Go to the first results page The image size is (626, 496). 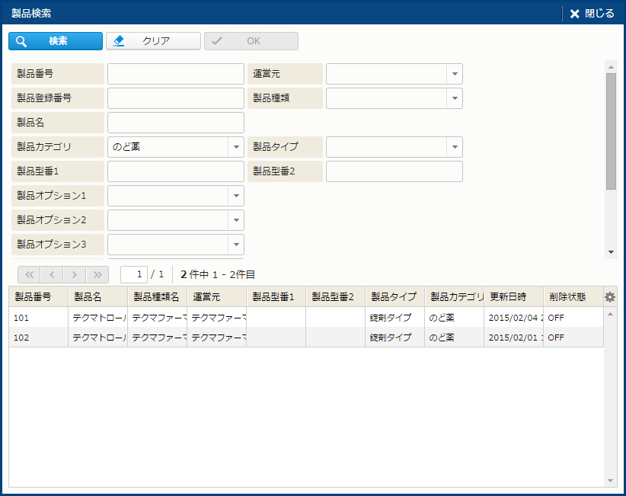(x=28, y=274)
